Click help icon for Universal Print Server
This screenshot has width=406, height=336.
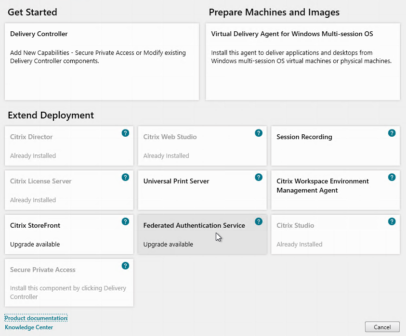pyautogui.click(x=259, y=177)
